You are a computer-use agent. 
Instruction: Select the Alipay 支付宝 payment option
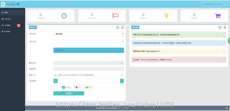[x=66, y=87]
